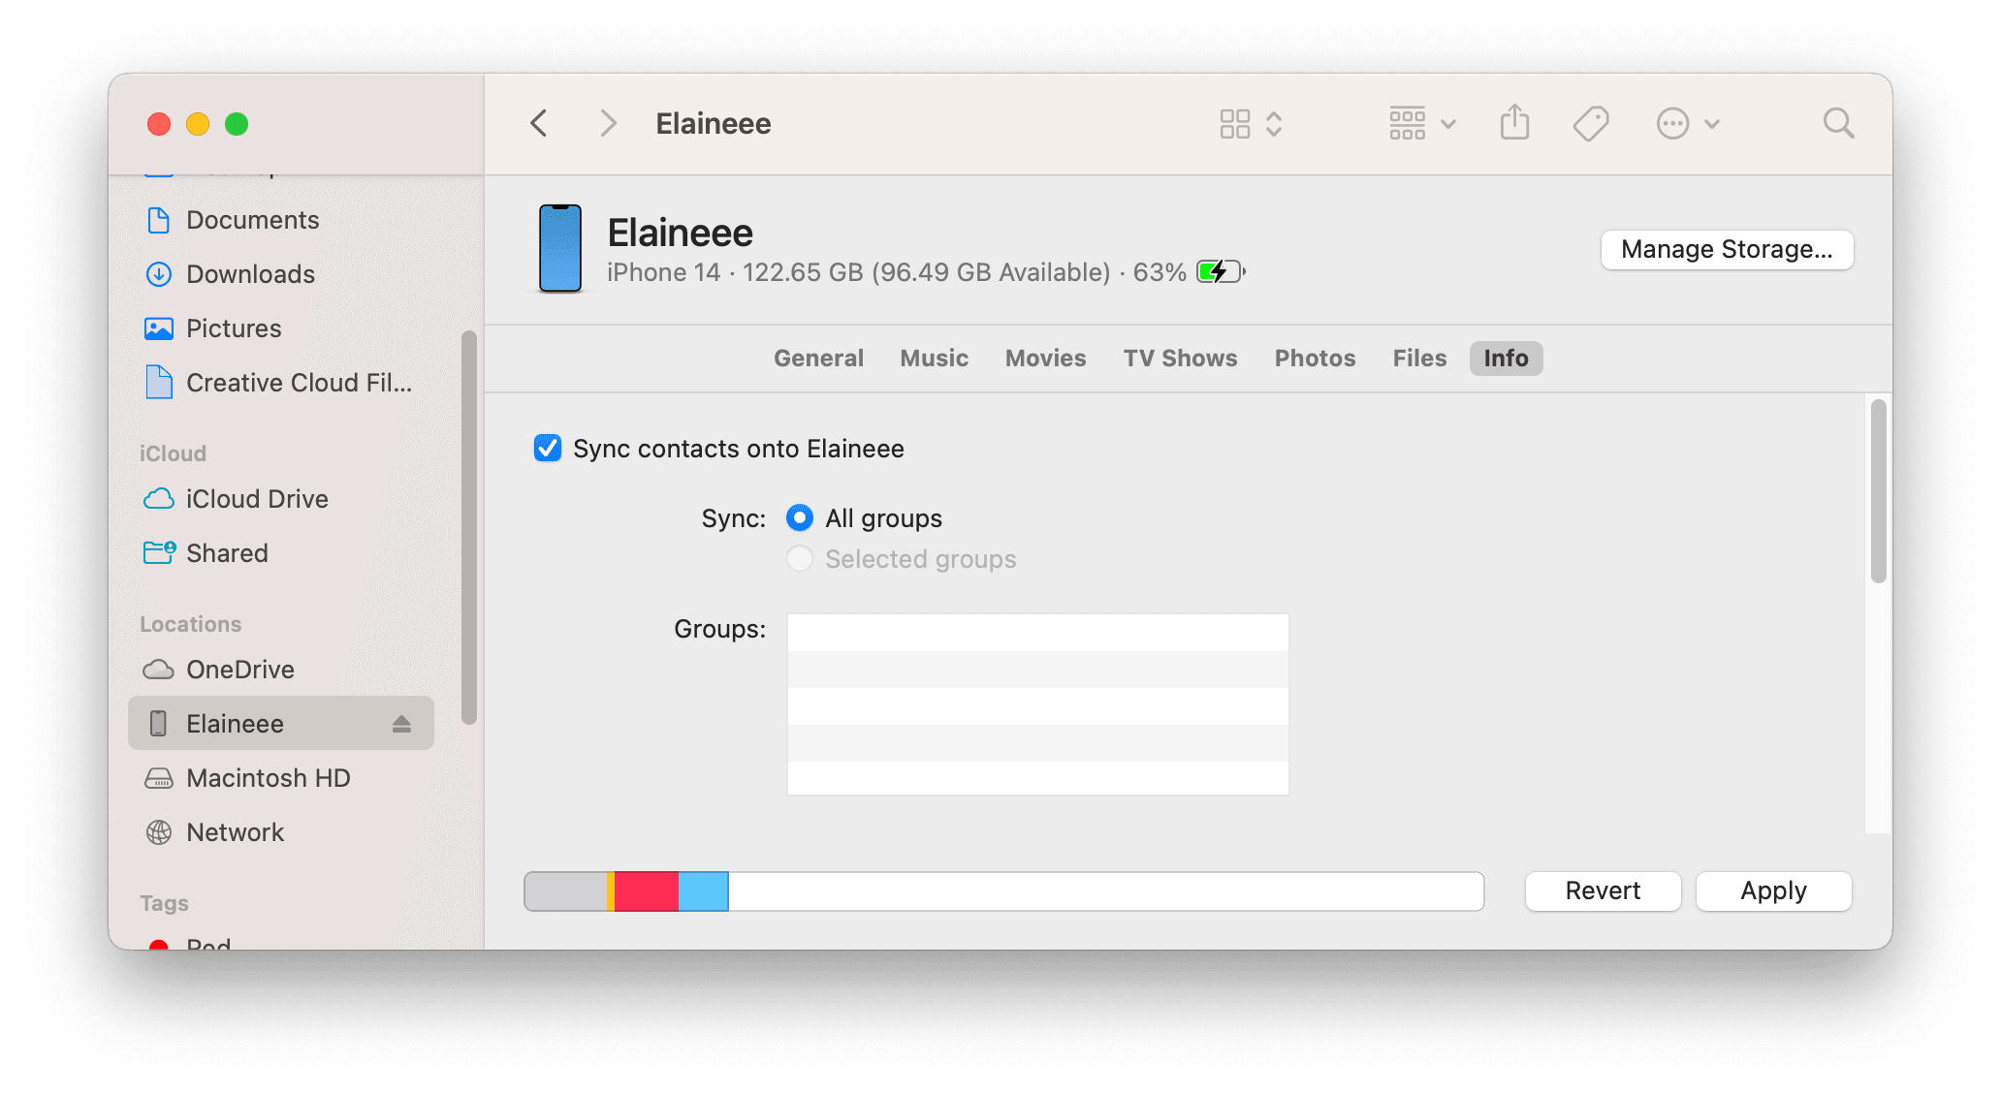Click the iPhone 14 storage info text
The image size is (2001, 1093).
tap(897, 272)
